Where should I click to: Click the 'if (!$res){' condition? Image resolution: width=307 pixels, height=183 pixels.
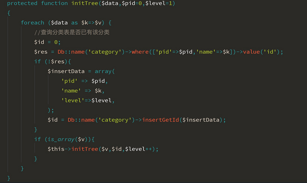53,62
